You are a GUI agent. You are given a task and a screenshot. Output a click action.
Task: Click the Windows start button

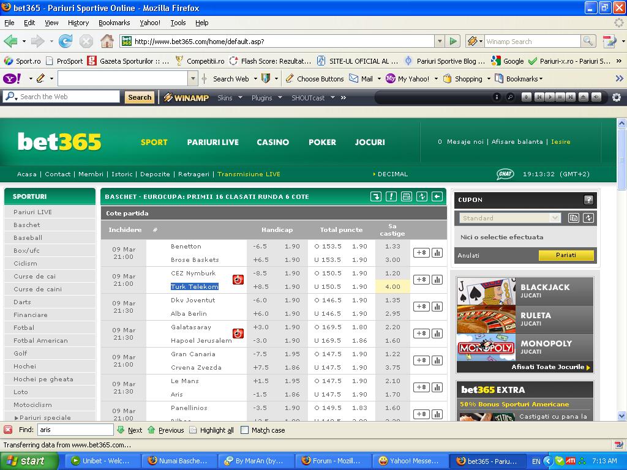pyautogui.click(x=28, y=461)
